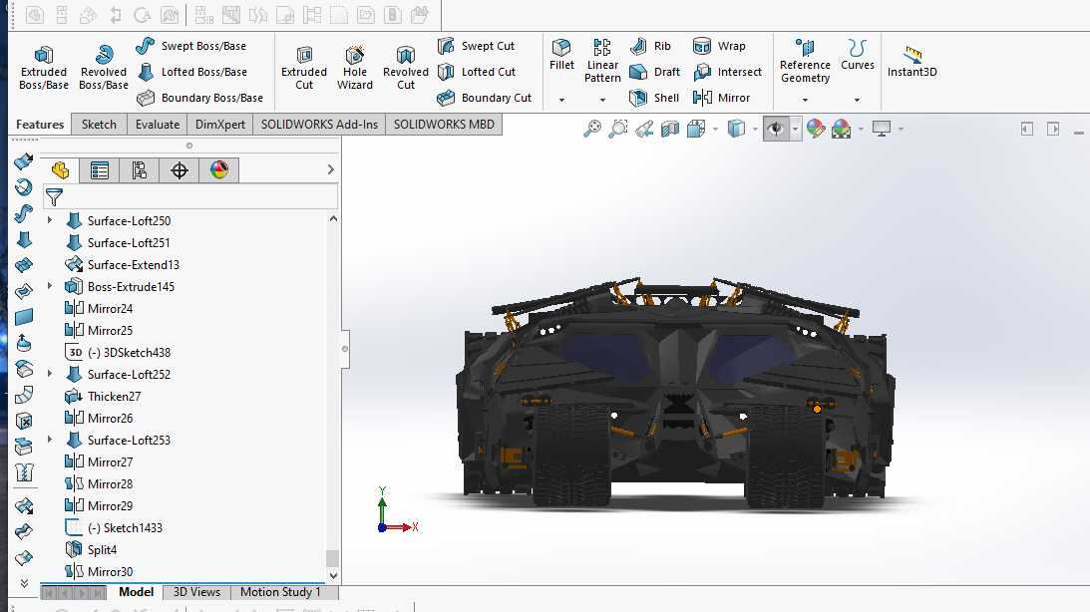Open the DisplayManager color ball tab
Viewport: 1090px width, 612px height.
click(219, 170)
